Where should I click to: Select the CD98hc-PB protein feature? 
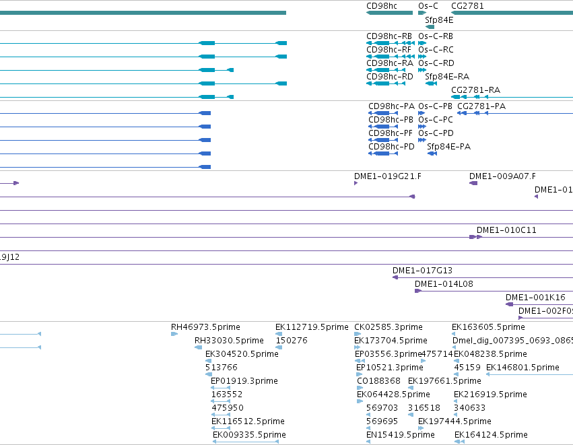point(383,127)
